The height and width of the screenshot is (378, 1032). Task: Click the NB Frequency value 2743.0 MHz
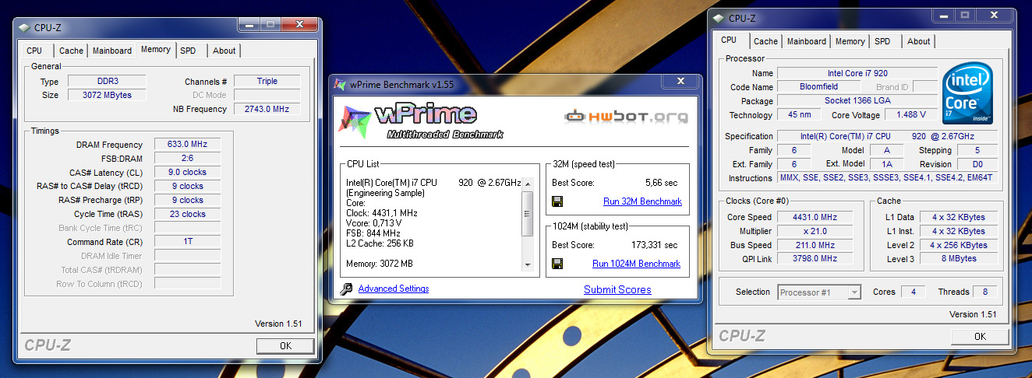pyautogui.click(x=267, y=109)
